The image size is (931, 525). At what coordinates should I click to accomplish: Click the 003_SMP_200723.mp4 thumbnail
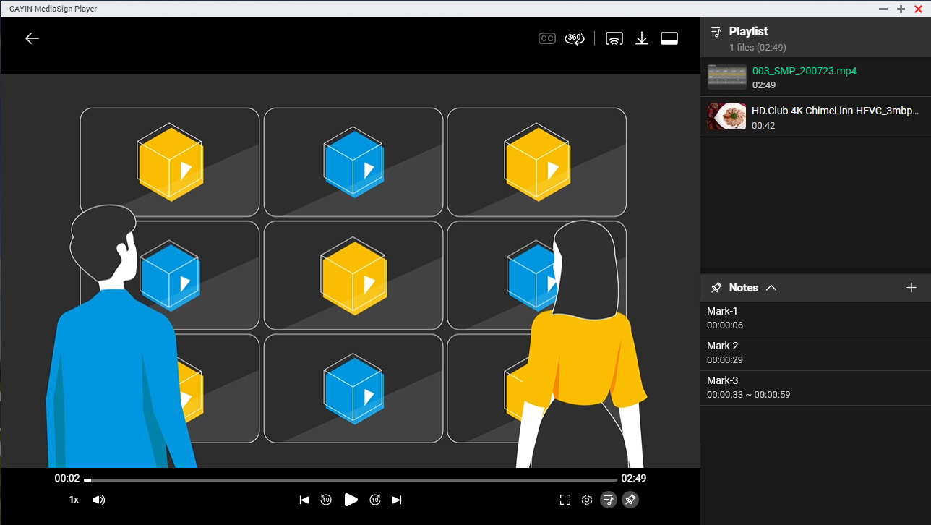click(x=726, y=77)
